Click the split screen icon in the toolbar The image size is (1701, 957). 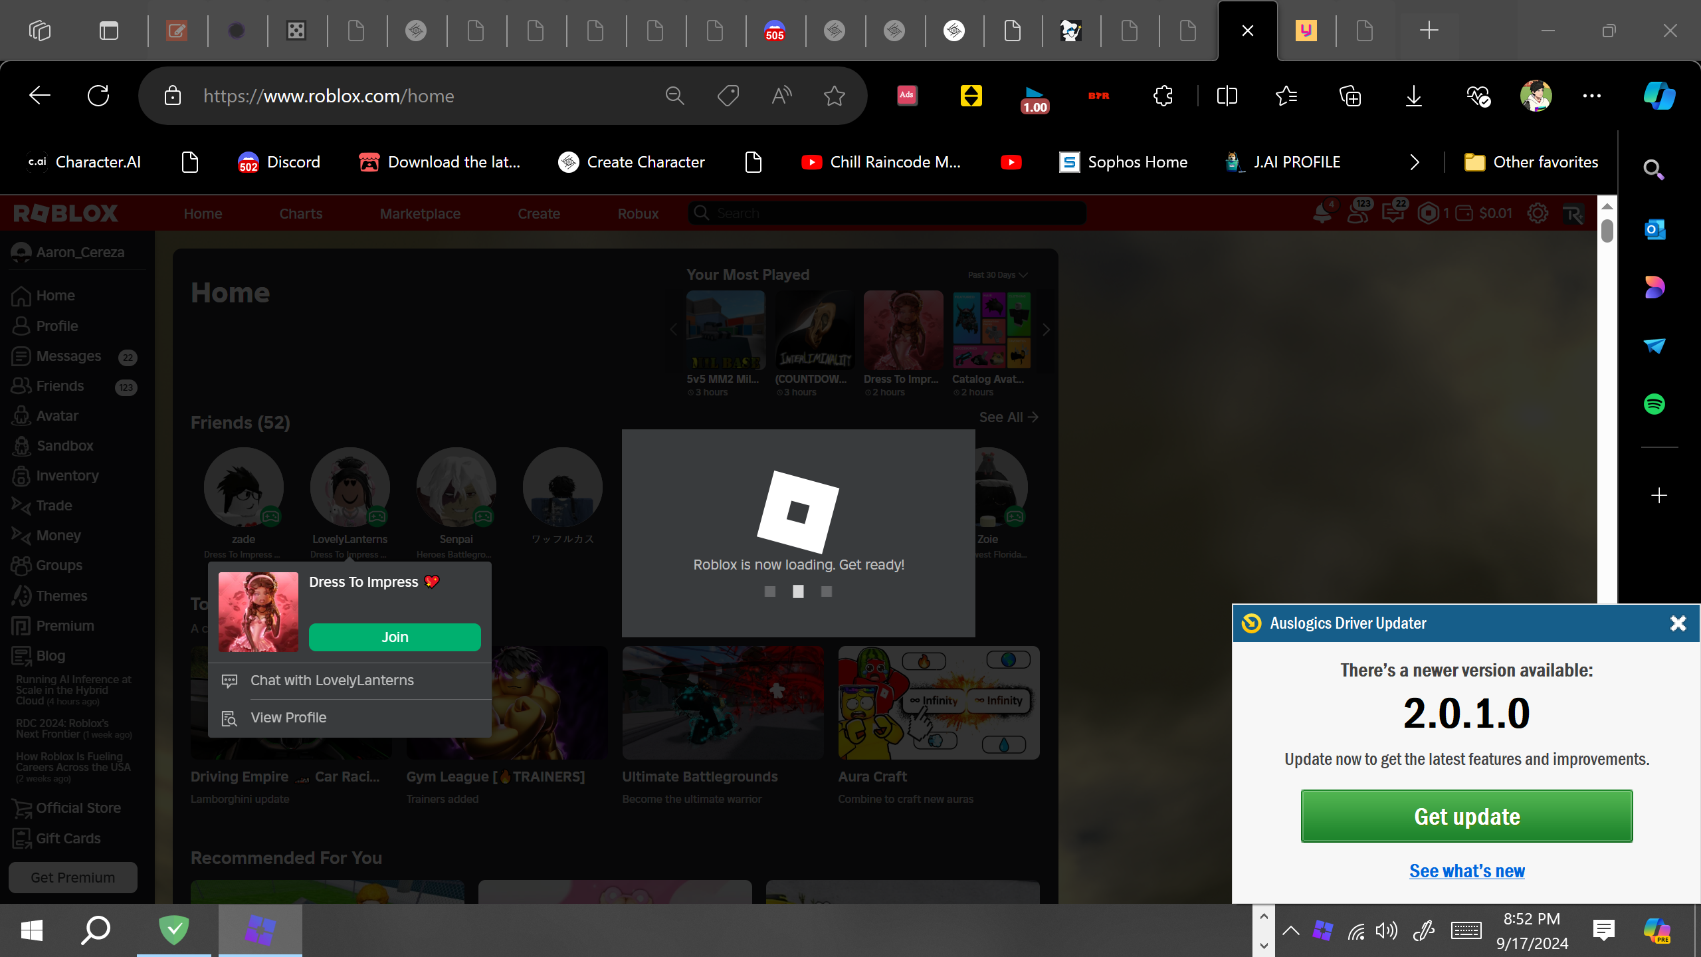point(1227,96)
